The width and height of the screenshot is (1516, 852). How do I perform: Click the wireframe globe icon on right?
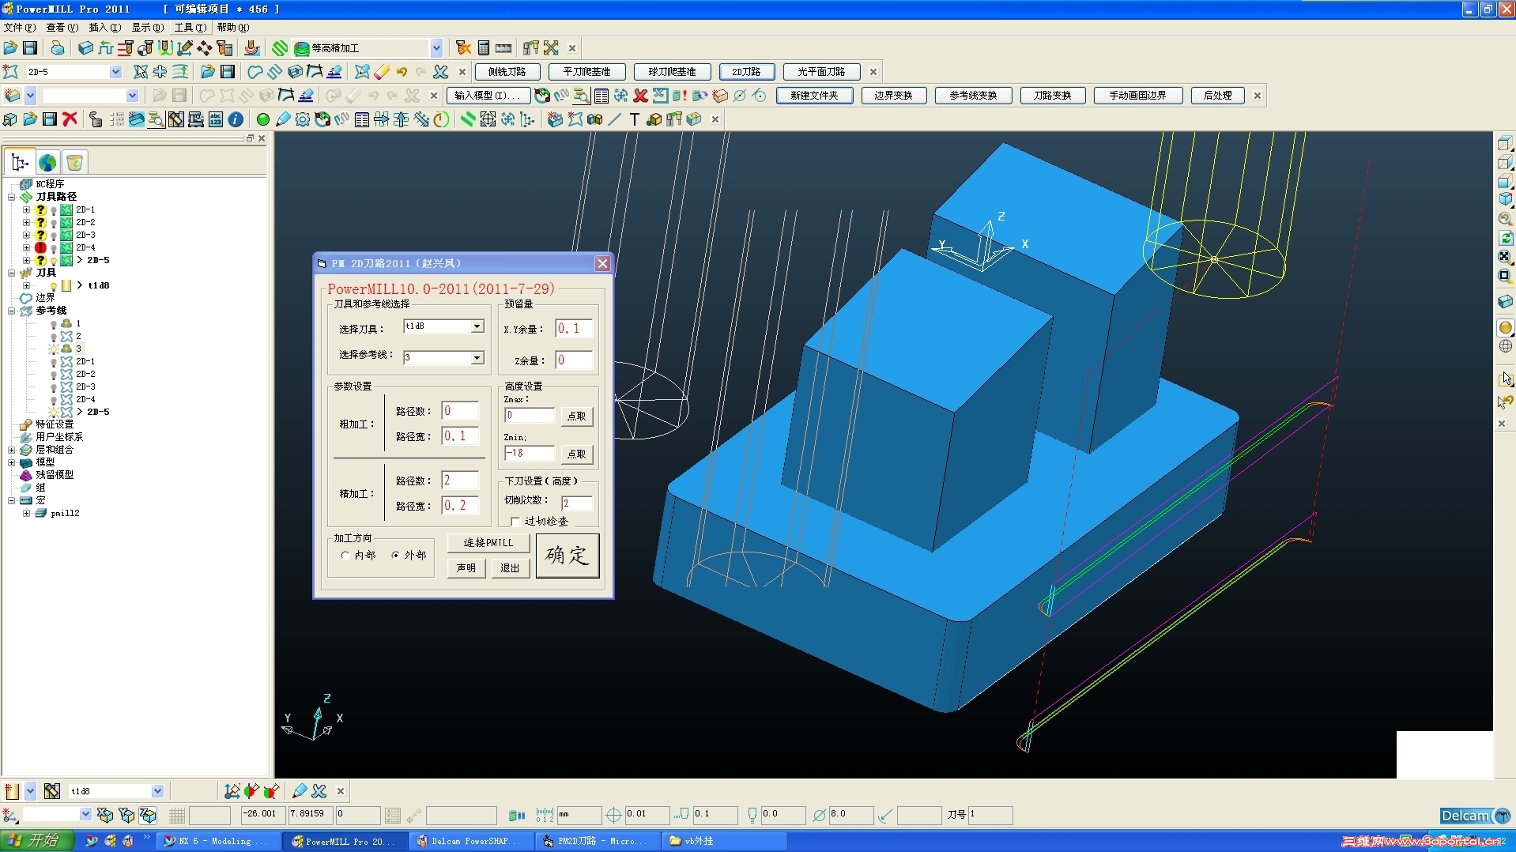pos(1505,346)
